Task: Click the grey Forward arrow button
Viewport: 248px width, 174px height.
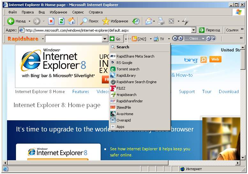Action: tap(37, 21)
